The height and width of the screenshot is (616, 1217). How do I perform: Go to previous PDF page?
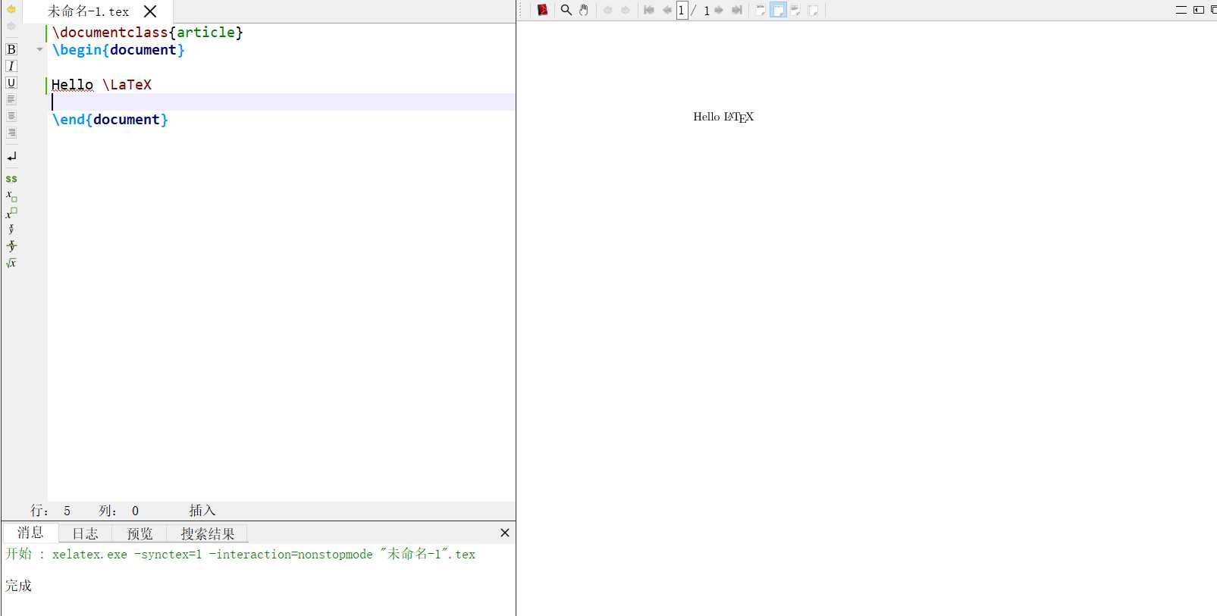[667, 10]
